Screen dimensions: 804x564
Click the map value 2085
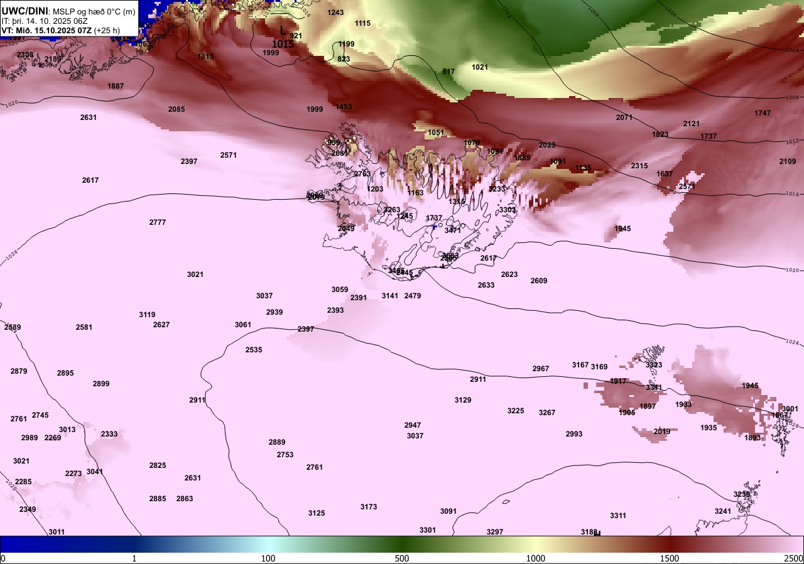click(x=177, y=109)
